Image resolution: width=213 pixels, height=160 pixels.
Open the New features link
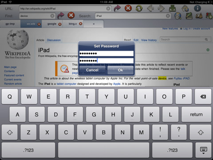click(x=170, y=28)
